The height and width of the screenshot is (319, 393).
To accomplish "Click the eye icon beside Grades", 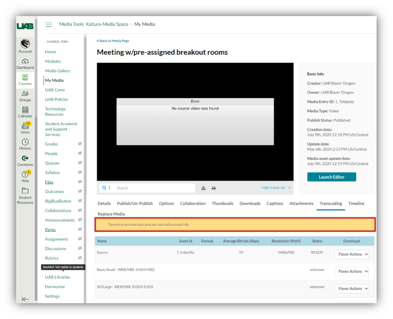I will [80, 144].
